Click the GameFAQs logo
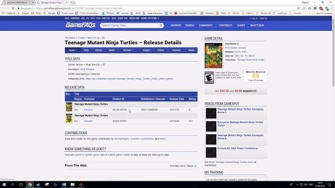The height and width of the screenshot is (188, 335). (81, 25)
